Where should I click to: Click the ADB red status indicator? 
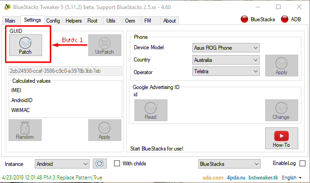[x=285, y=19]
